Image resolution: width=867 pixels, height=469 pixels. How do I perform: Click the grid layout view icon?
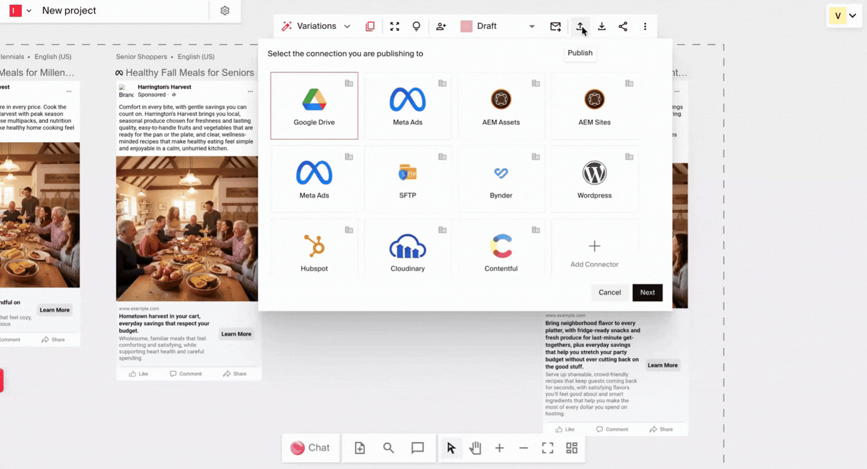click(572, 448)
